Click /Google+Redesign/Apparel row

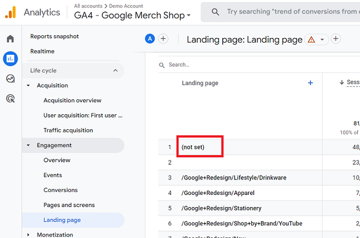pyautogui.click(x=259, y=193)
